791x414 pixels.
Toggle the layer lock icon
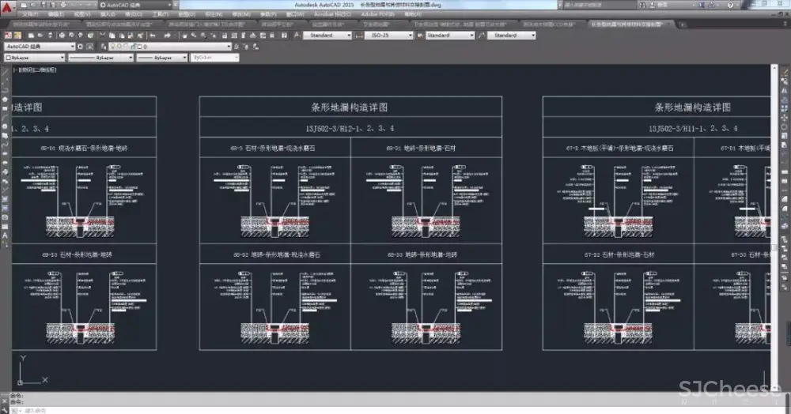133,47
